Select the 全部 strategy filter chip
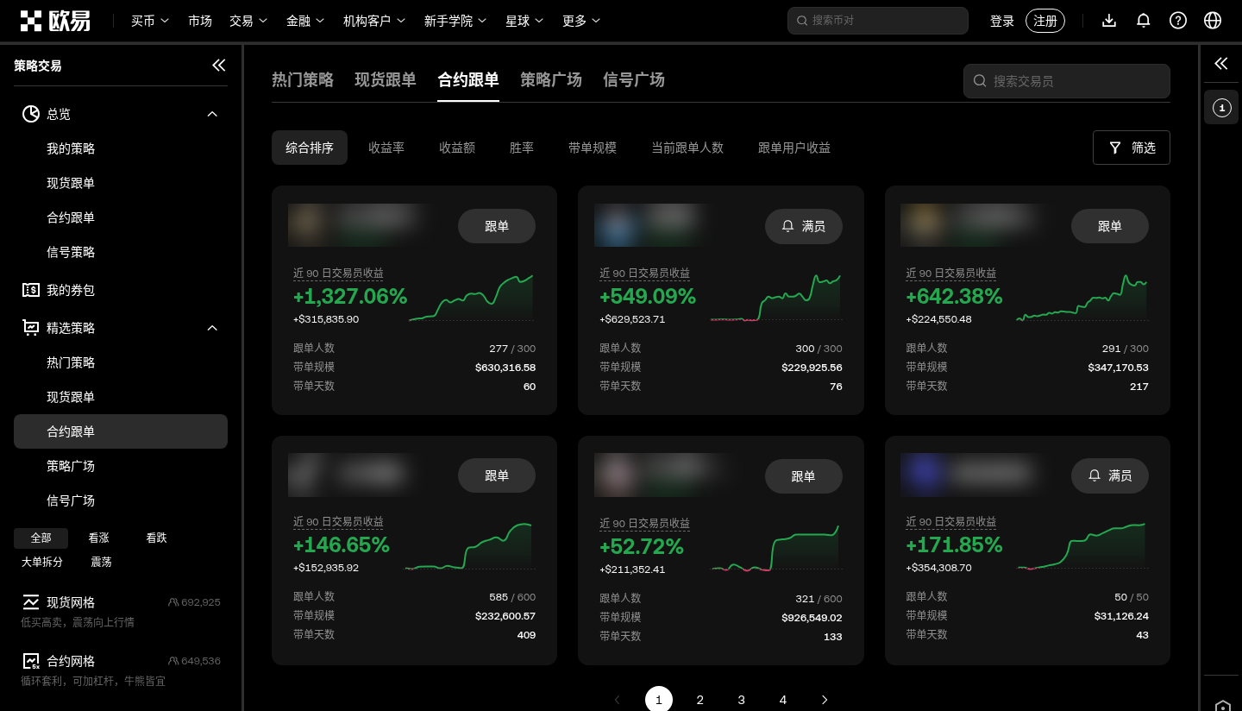The height and width of the screenshot is (711, 1242). [41, 538]
